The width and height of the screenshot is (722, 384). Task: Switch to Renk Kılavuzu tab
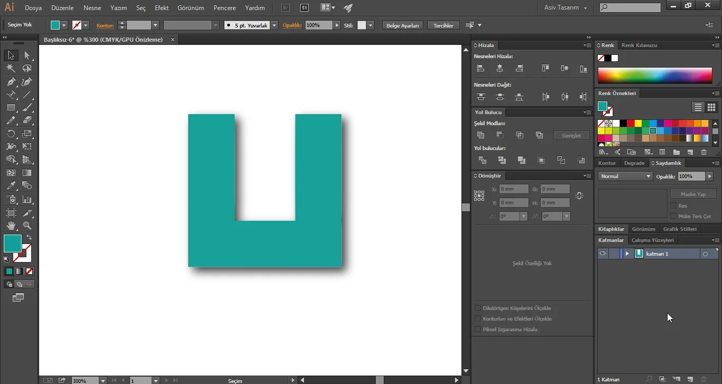pos(639,45)
